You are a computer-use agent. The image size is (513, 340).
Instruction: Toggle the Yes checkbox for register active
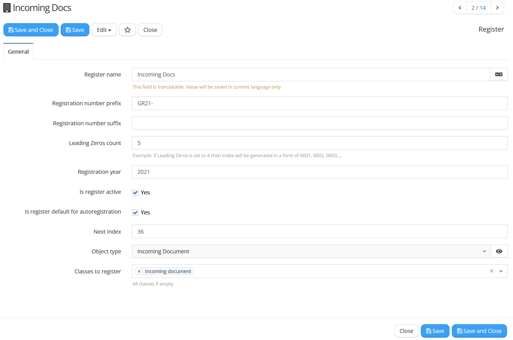(135, 193)
